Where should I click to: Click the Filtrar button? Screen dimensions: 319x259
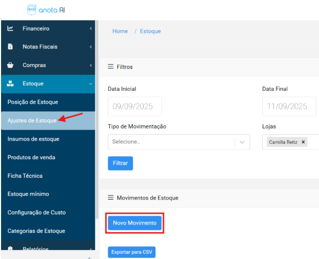(x=120, y=163)
